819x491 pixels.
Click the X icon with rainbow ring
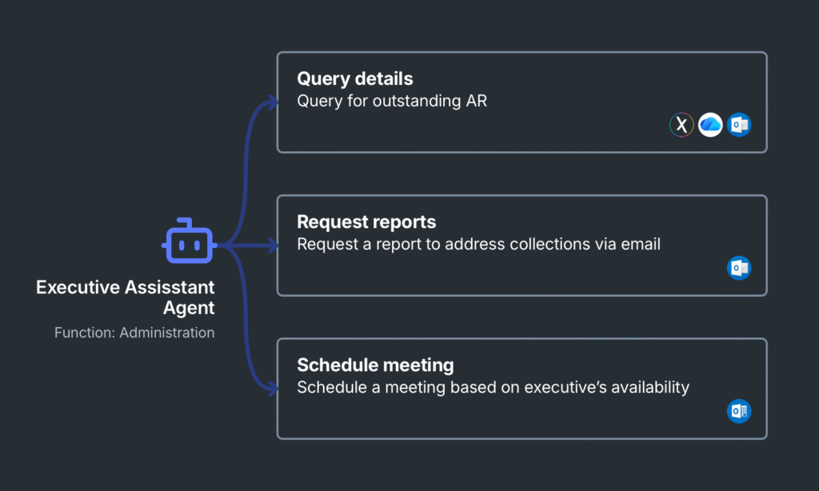tap(681, 125)
